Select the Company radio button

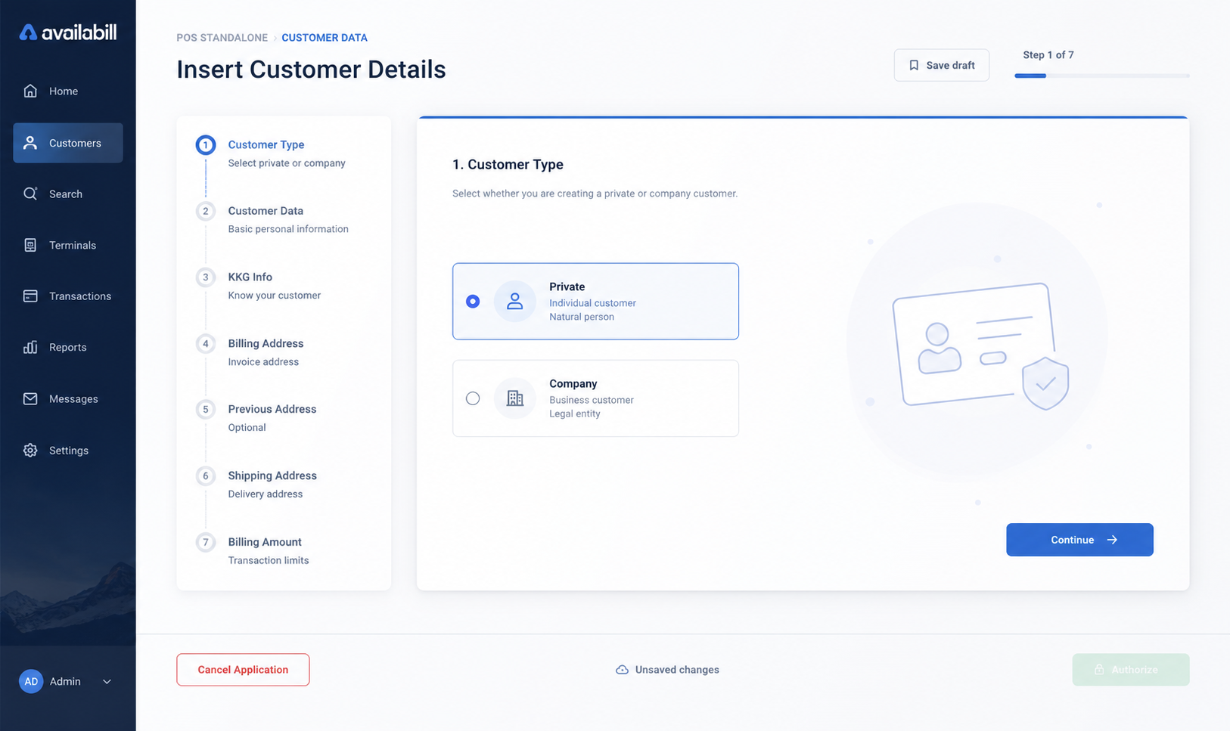coord(473,398)
